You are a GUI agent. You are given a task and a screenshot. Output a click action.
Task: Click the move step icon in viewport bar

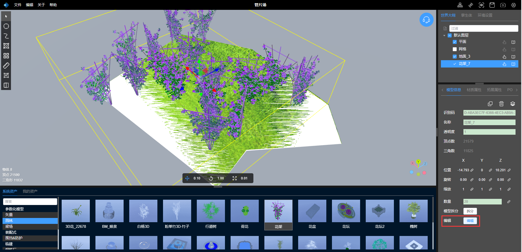pos(187,178)
